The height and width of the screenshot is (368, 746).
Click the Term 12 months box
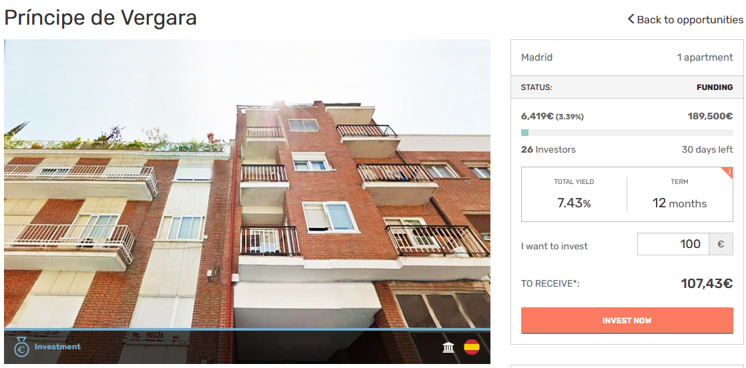coord(680,195)
